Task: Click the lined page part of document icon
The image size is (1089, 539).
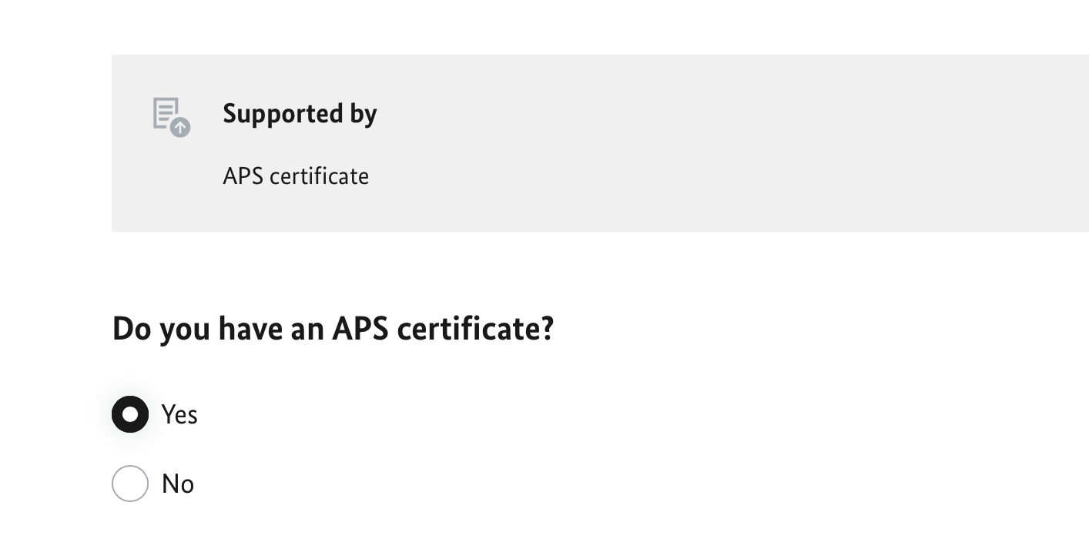Action: 164,112
